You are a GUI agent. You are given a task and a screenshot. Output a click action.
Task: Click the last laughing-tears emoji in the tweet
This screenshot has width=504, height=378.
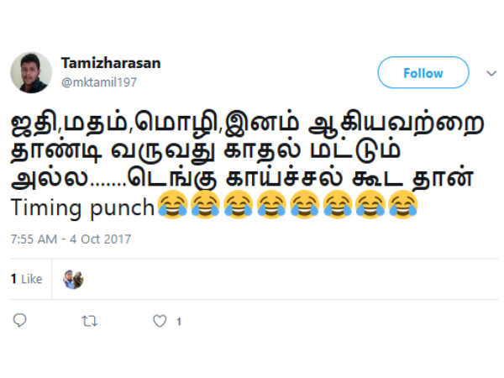(403, 205)
